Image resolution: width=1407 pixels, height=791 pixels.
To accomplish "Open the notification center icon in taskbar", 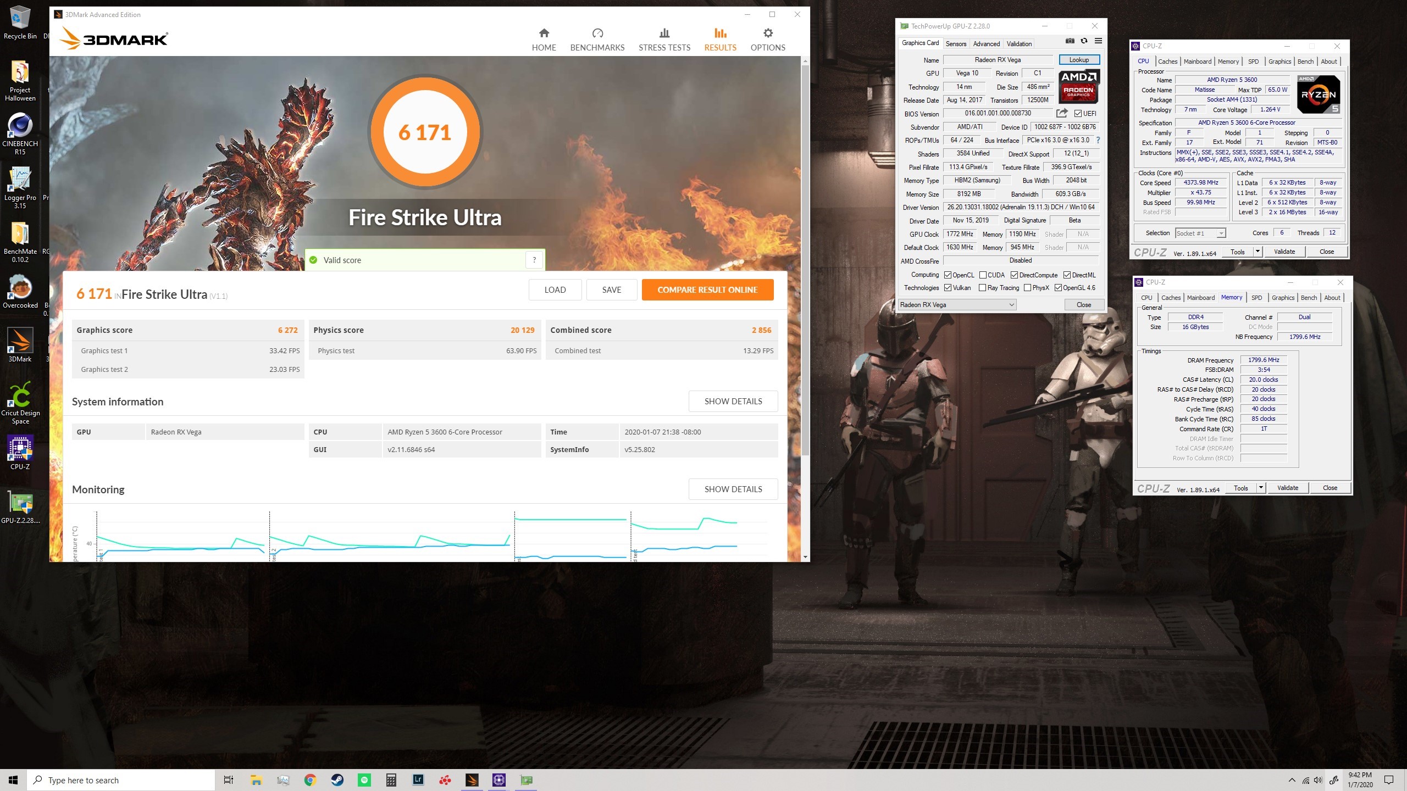I will (1389, 780).
